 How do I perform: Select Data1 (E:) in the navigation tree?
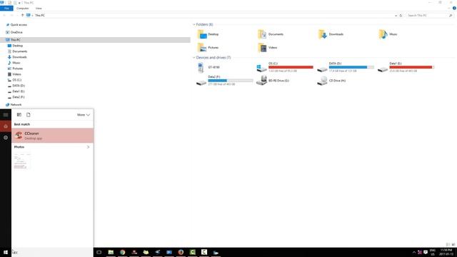tap(19, 91)
